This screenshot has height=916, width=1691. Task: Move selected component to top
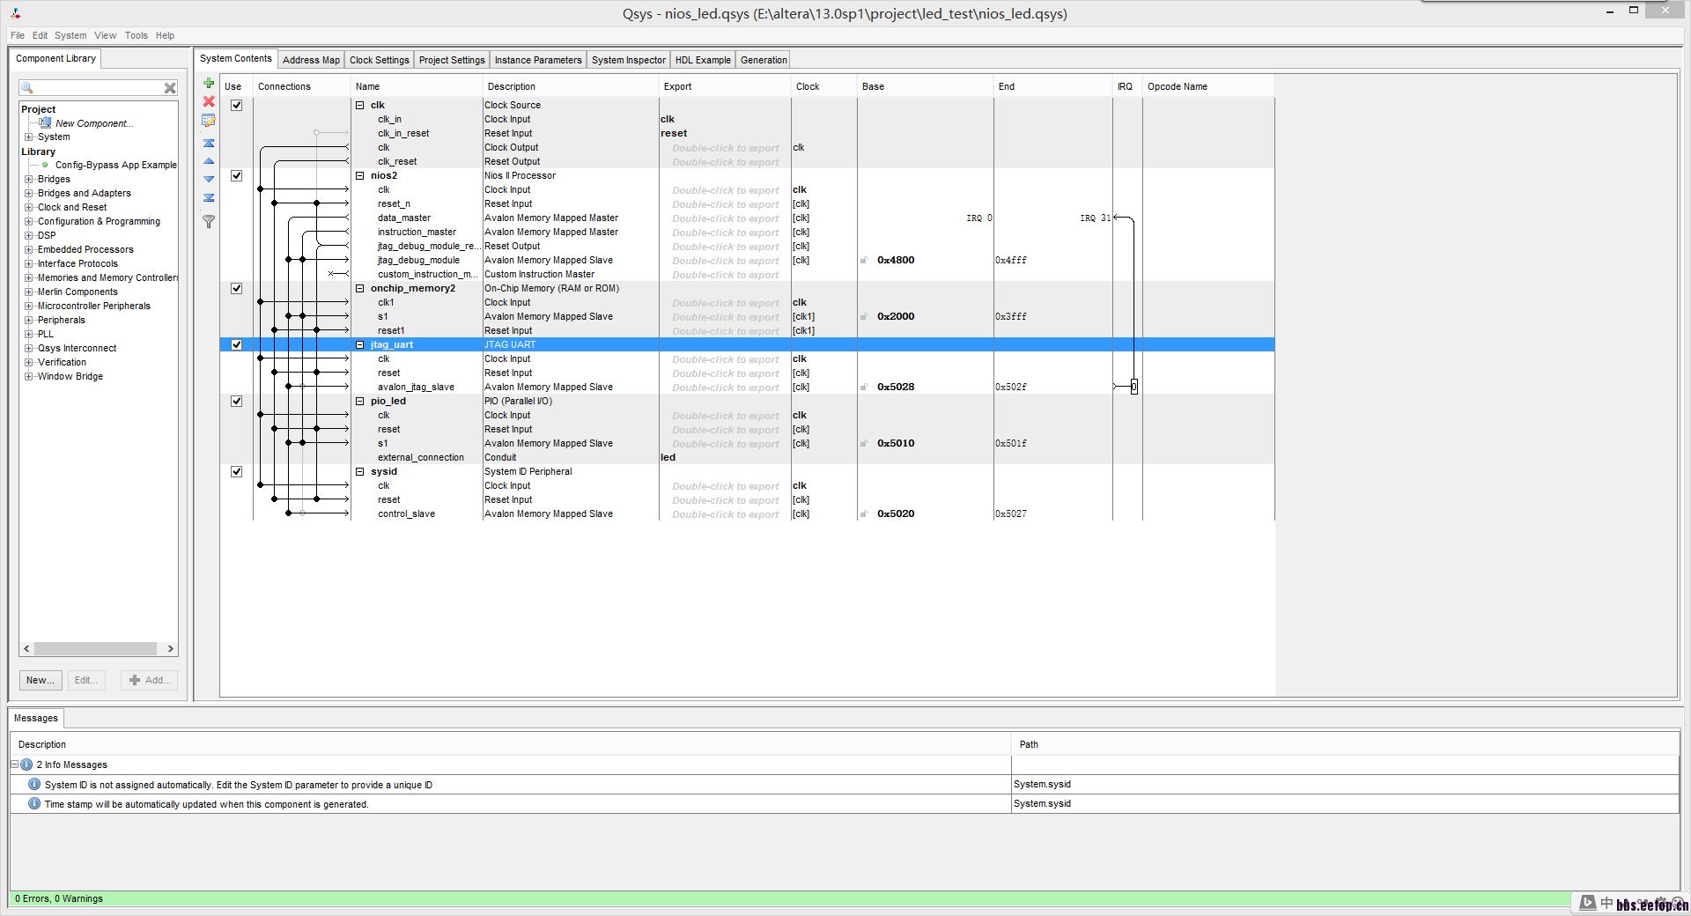tap(209, 143)
